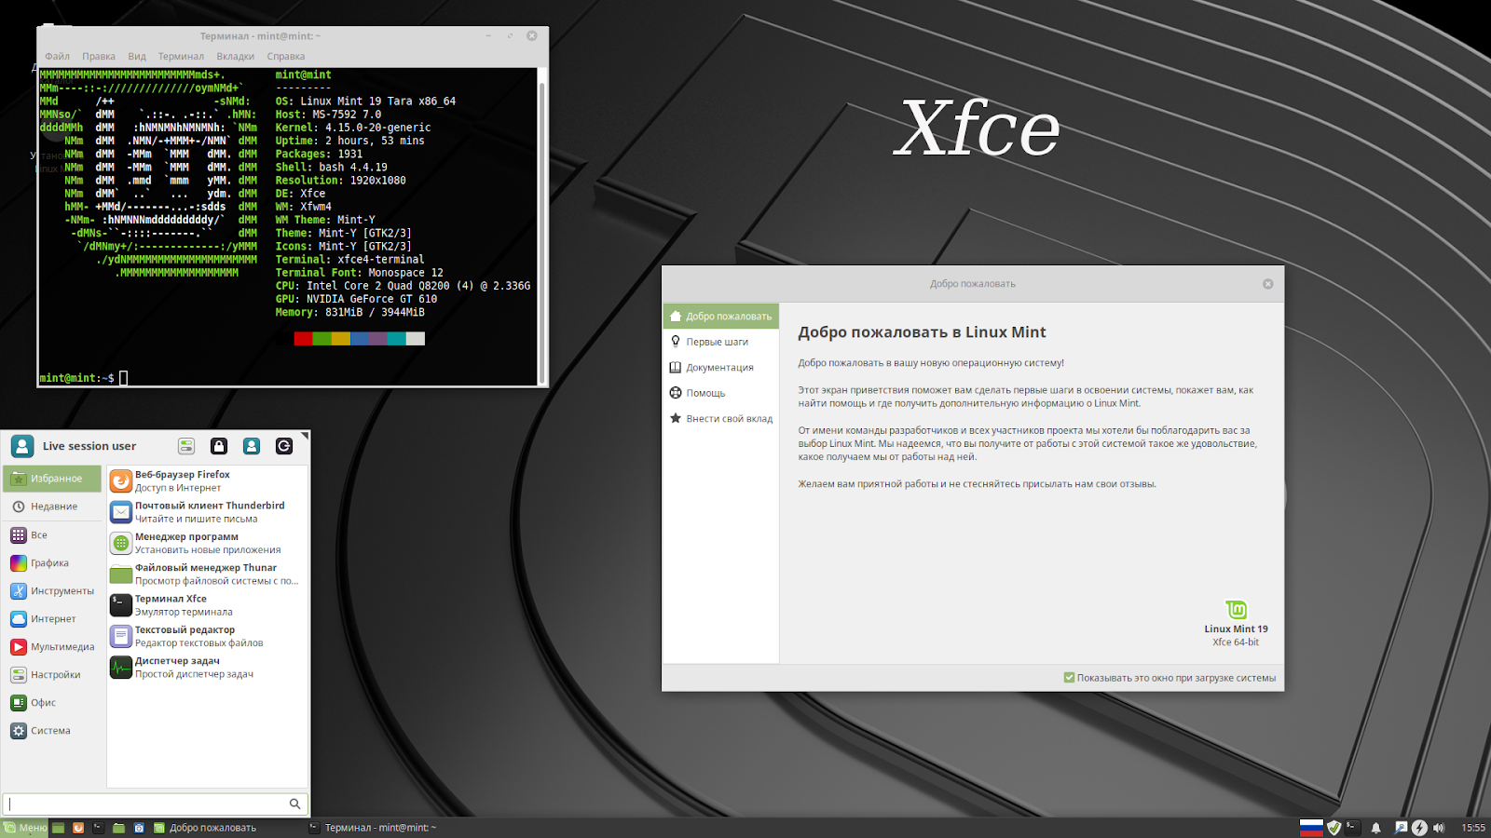Open Справка menu in the terminal

click(x=286, y=57)
